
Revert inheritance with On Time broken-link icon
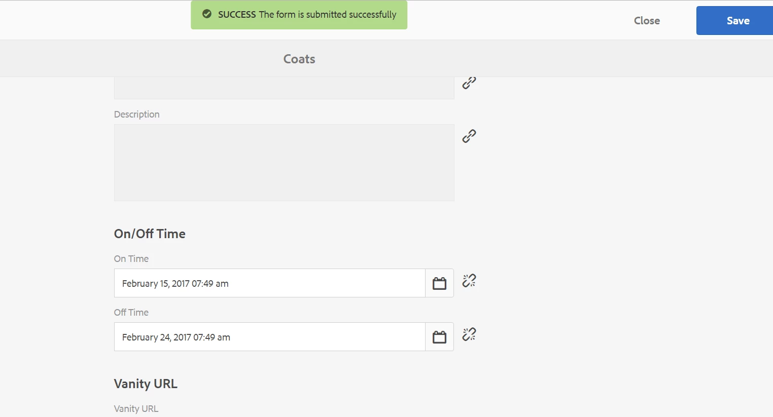tap(469, 281)
